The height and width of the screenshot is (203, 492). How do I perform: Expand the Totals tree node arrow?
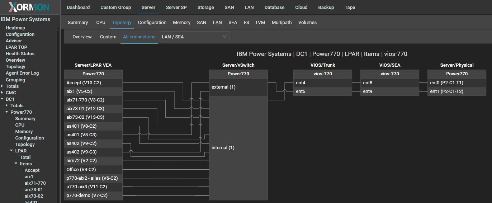coord(2,86)
